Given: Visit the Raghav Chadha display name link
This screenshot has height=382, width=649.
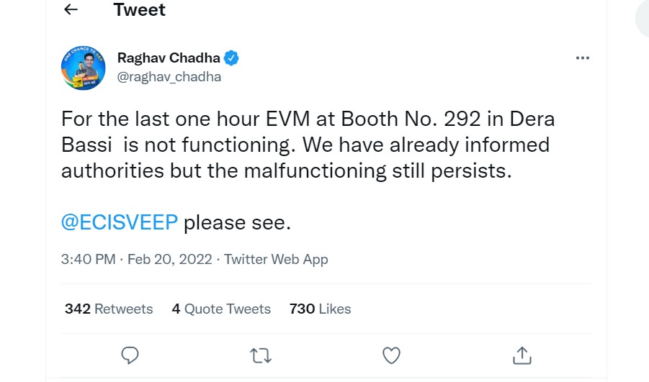Looking at the screenshot, I should 169,58.
